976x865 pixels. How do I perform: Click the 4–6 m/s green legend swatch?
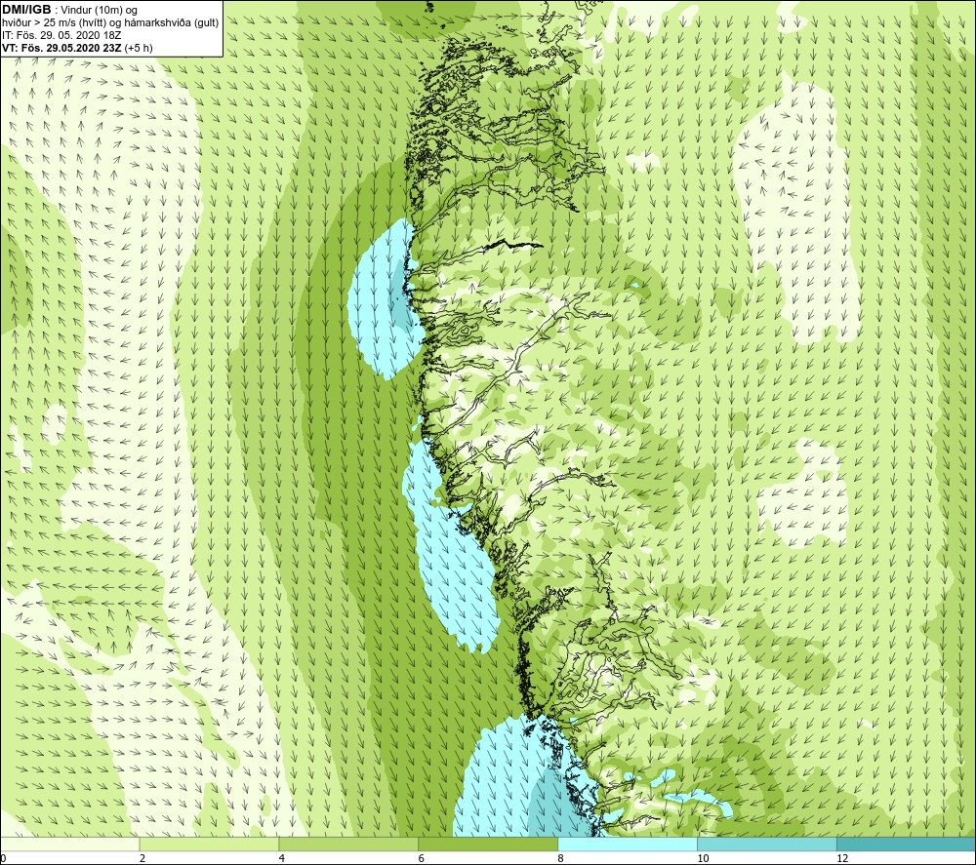(348, 844)
